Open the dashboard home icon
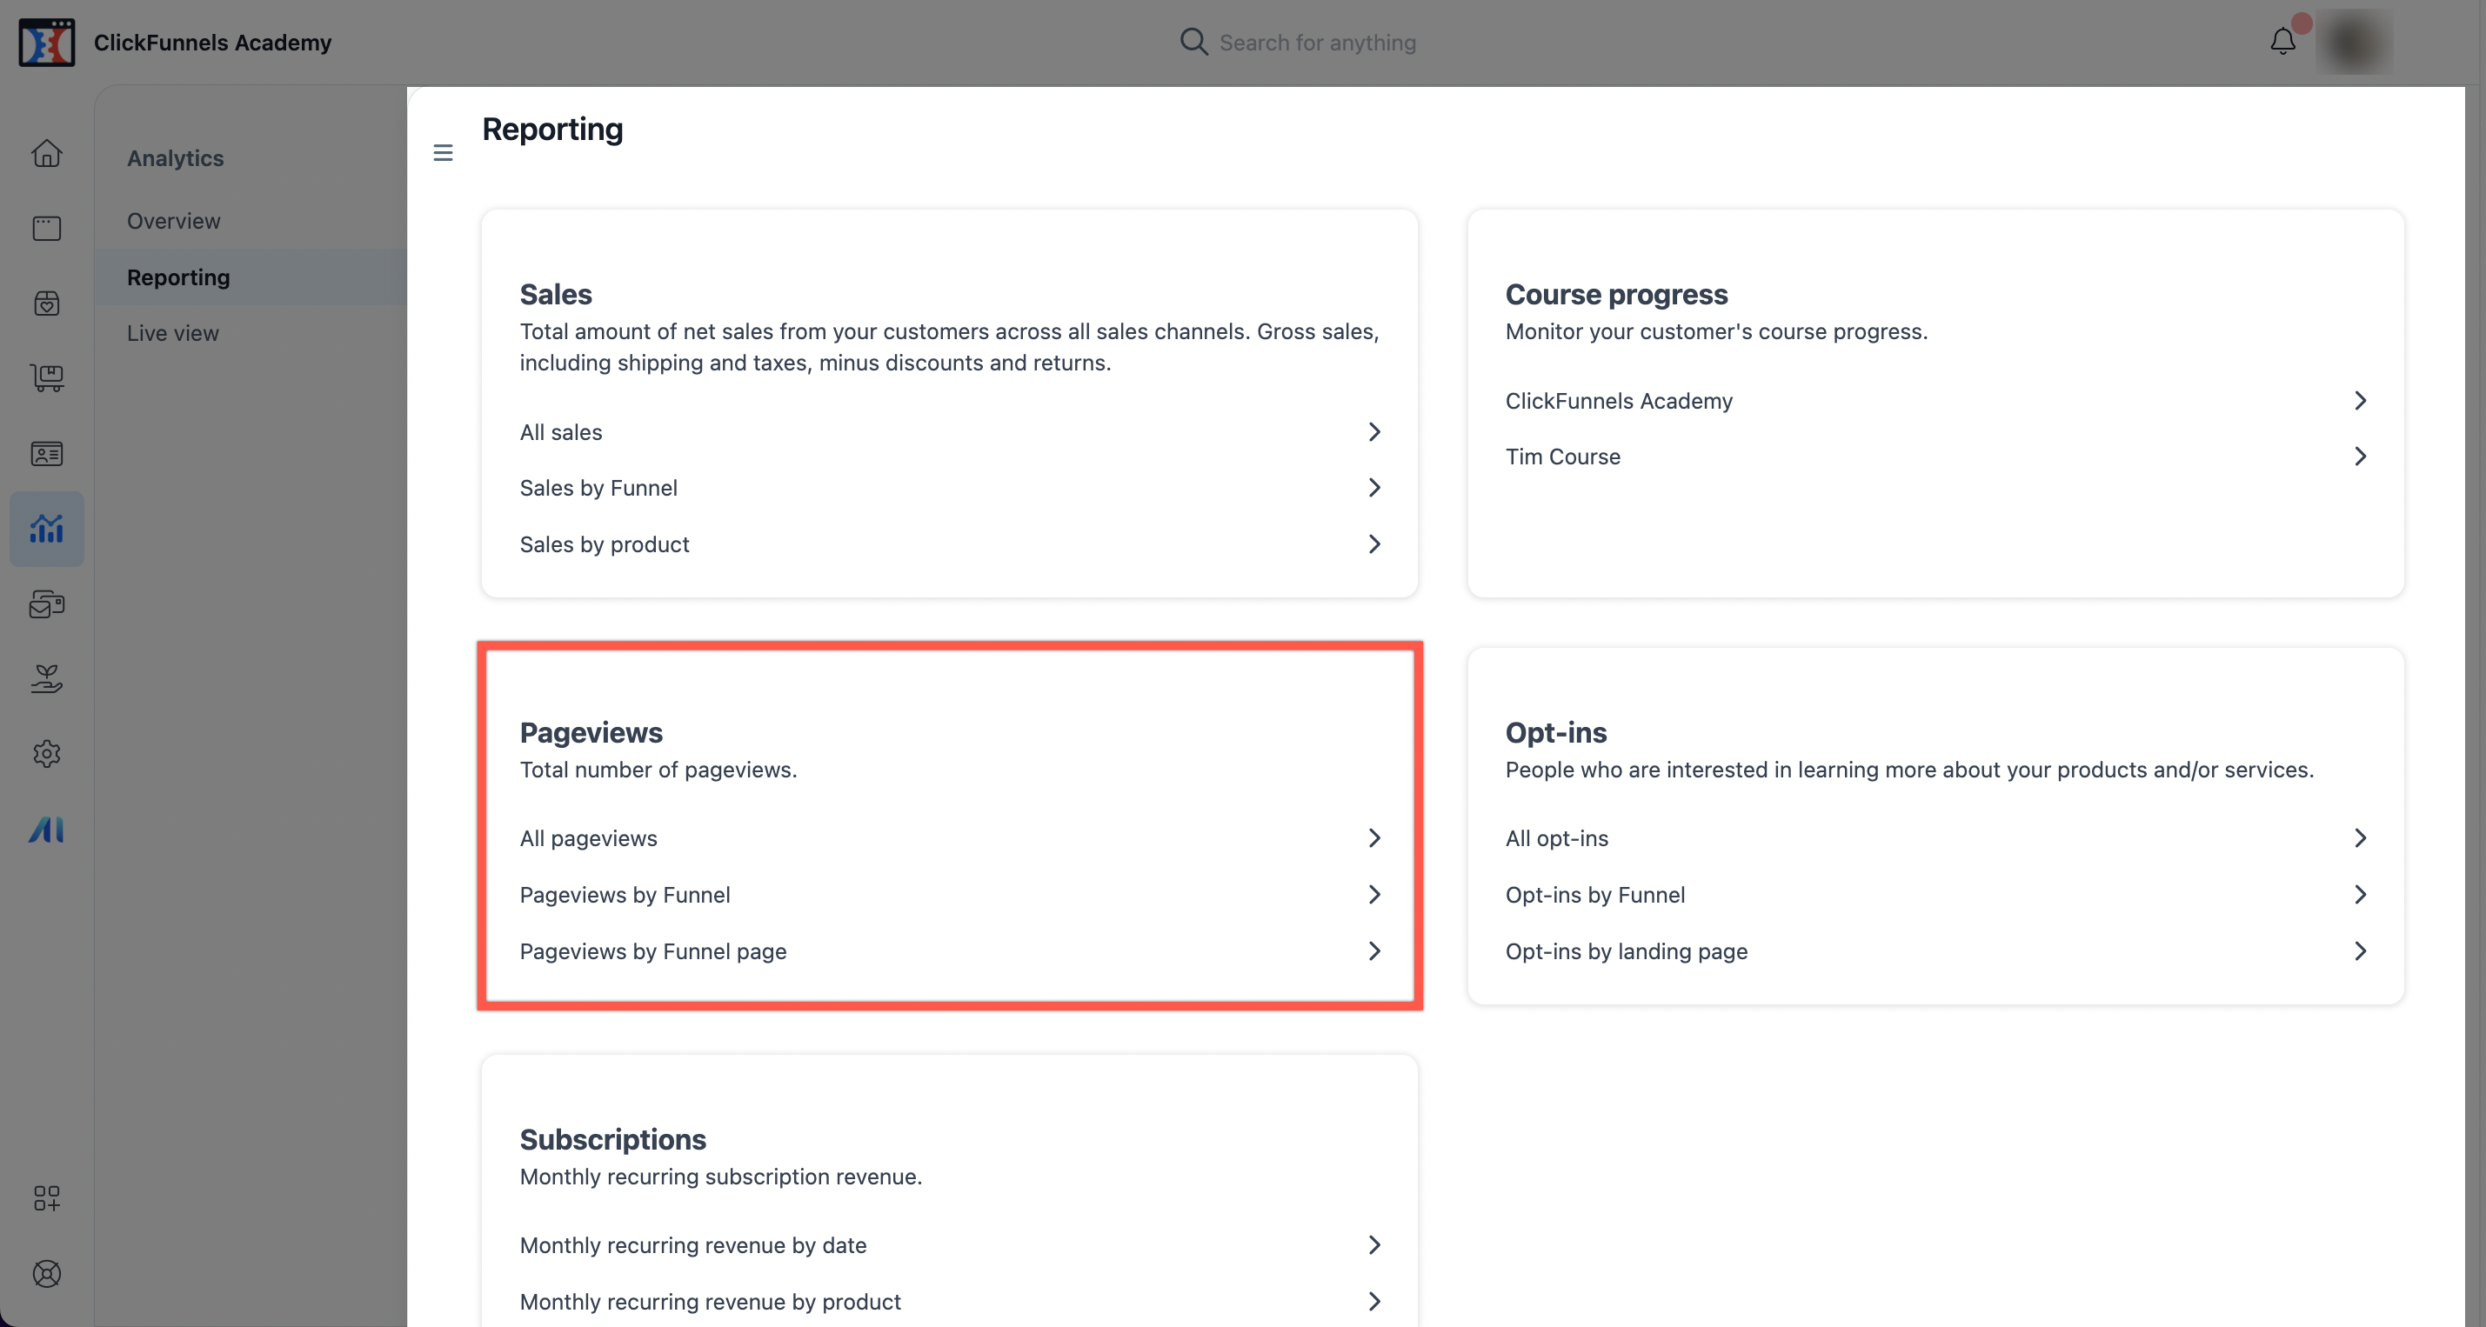This screenshot has width=2486, height=1327. [x=46, y=155]
